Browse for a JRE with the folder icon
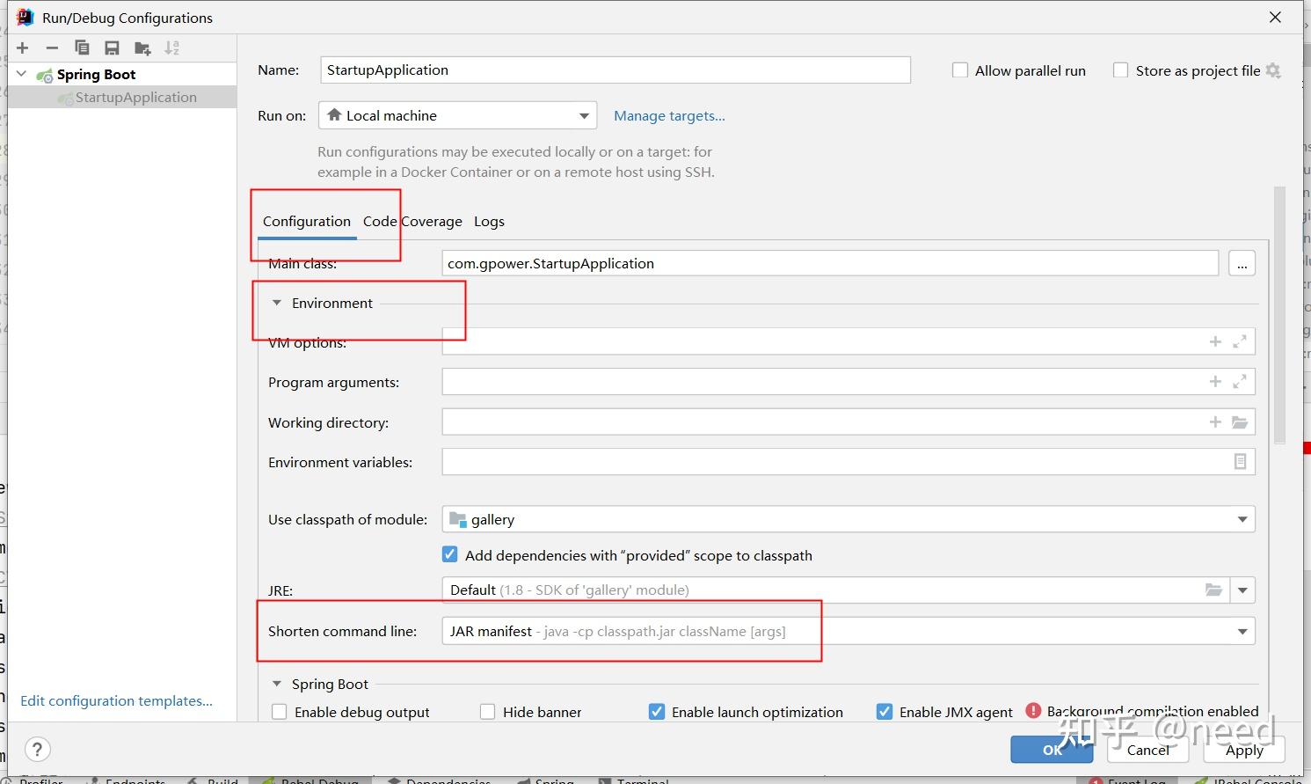 pyautogui.click(x=1213, y=590)
